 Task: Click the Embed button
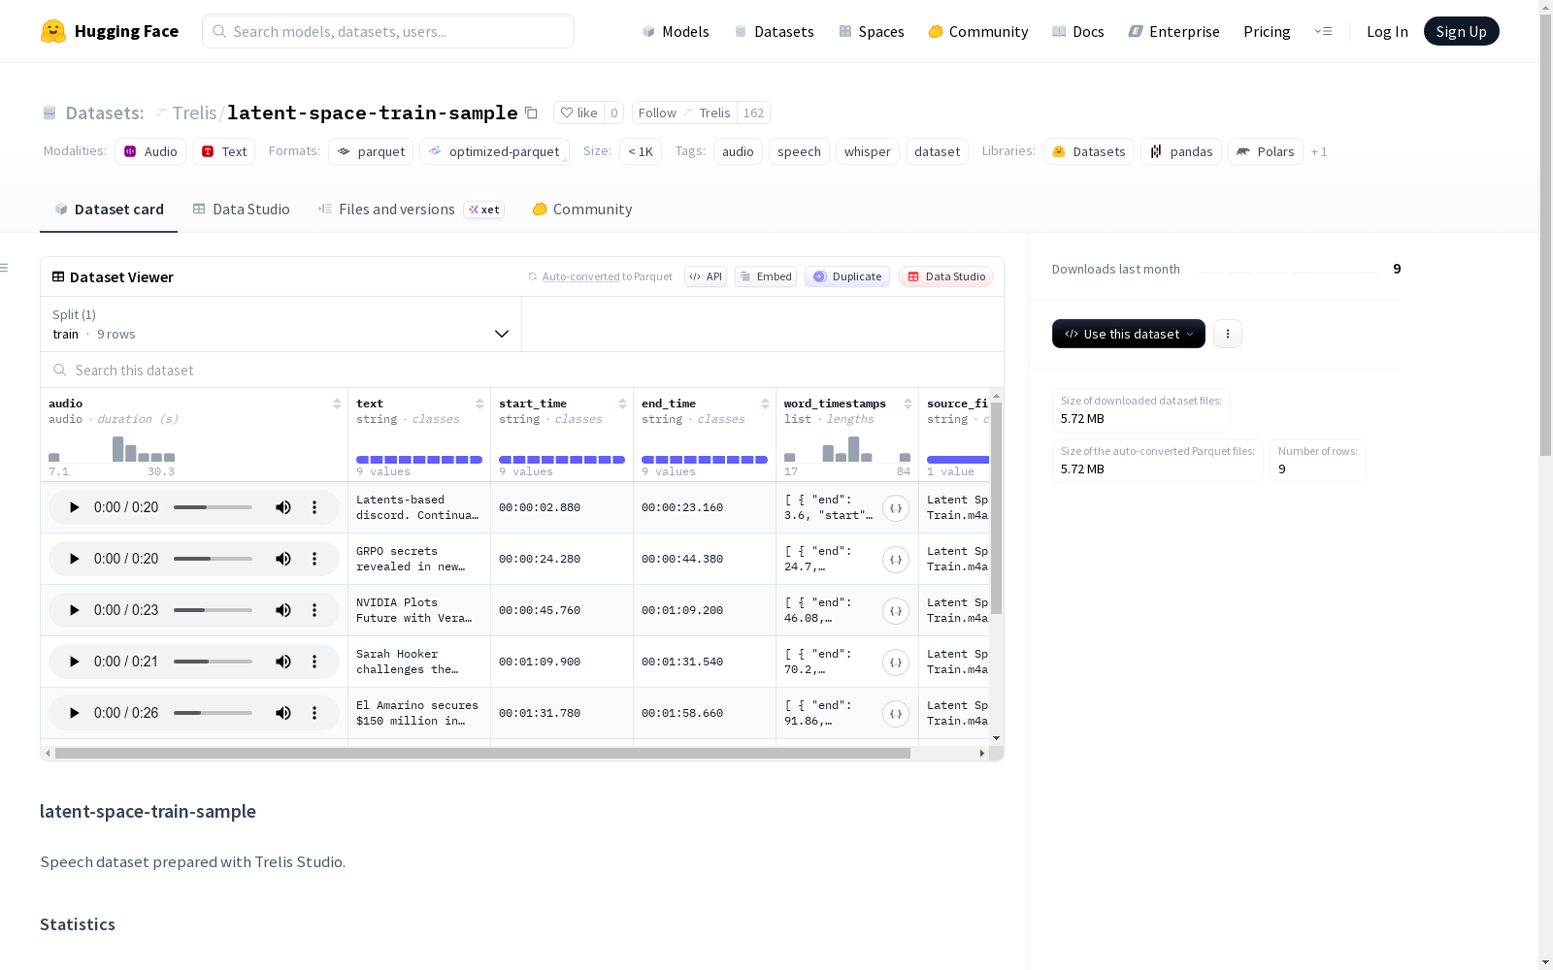(766, 276)
